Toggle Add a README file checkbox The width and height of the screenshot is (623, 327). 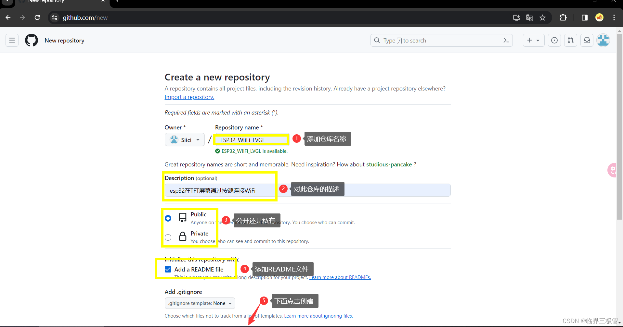click(168, 269)
